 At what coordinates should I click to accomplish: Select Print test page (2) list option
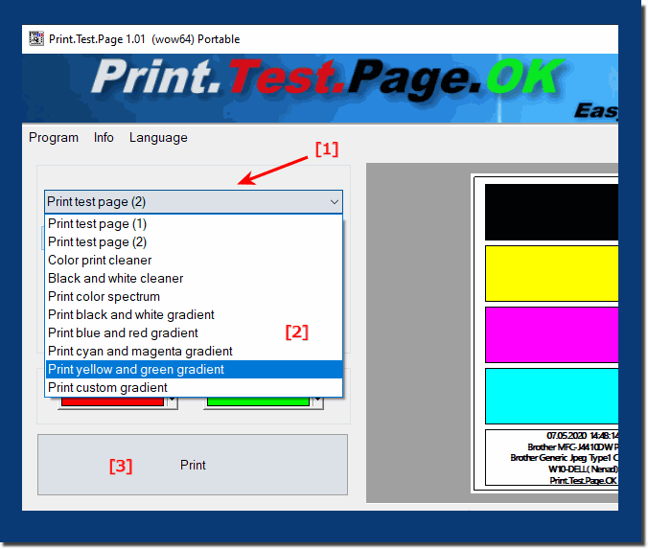tap(194, 241)
